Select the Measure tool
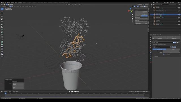Screen dimensions: 181x102 2,27
